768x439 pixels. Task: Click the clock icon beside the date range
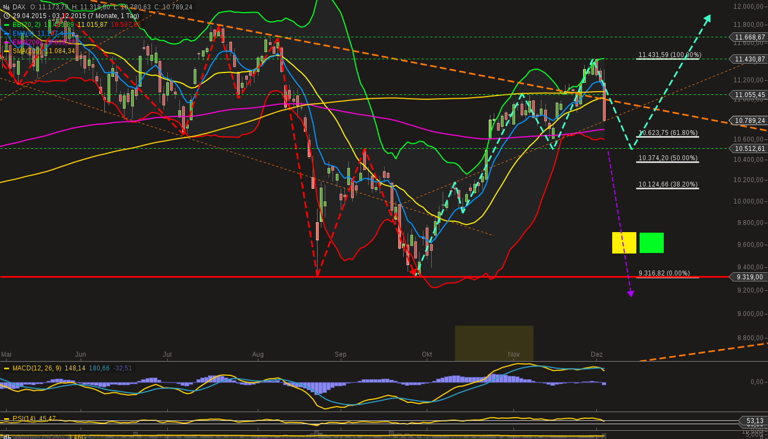point(7,16)
